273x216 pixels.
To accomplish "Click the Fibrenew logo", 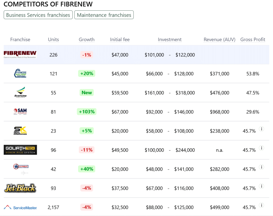I will click(20, 54).
